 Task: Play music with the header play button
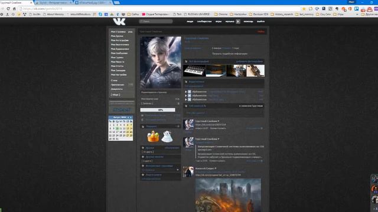pos(238,21)
